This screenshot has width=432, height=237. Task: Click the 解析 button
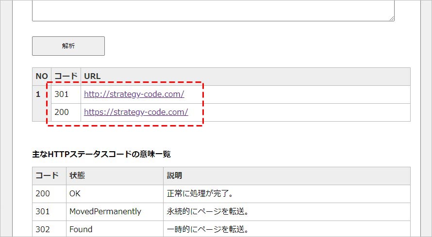point(68,46)
